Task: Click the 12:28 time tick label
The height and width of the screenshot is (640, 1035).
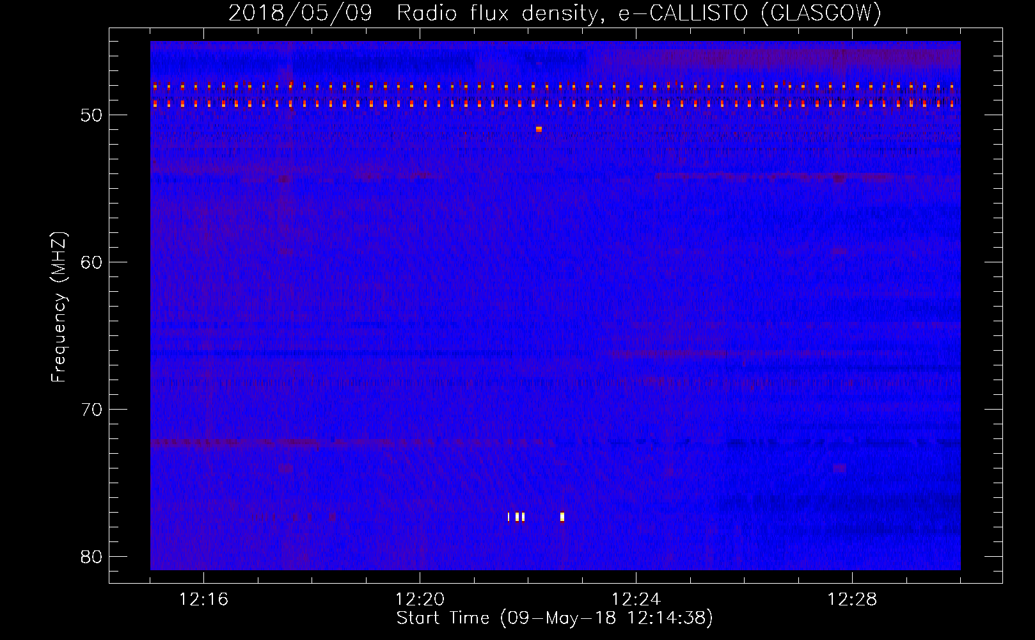Action: coord(852,600)
